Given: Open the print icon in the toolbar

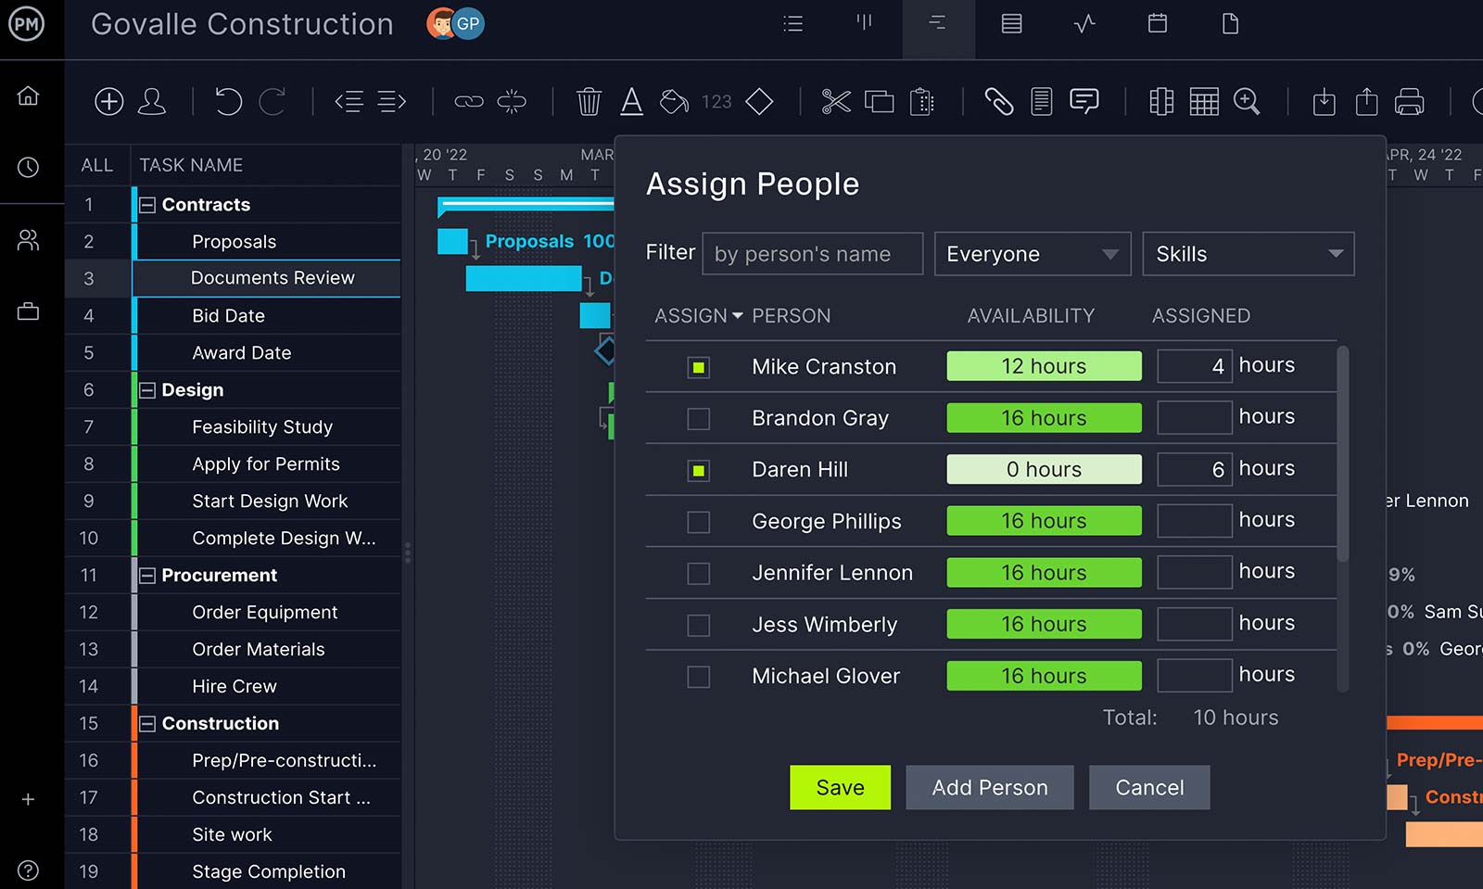Looking at the screenshot, I should pos(1410,102).
